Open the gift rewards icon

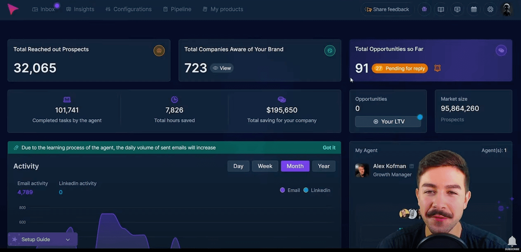pyautogui.click(x=424, y=9)
